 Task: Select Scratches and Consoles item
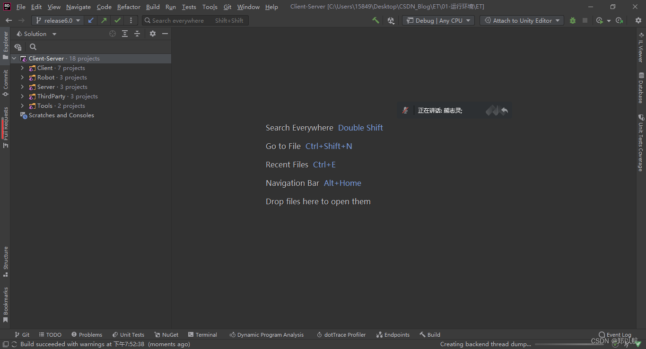[x=57, y=115]
